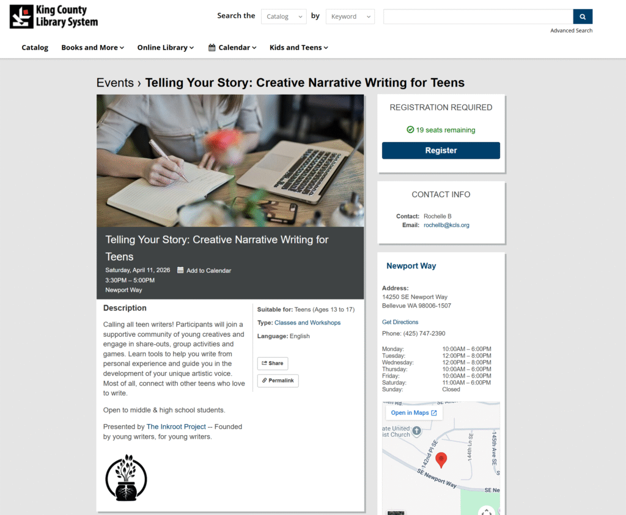The image size is (626, 515).
Task: Expand the Online Library menu
Action: point(166,48)
